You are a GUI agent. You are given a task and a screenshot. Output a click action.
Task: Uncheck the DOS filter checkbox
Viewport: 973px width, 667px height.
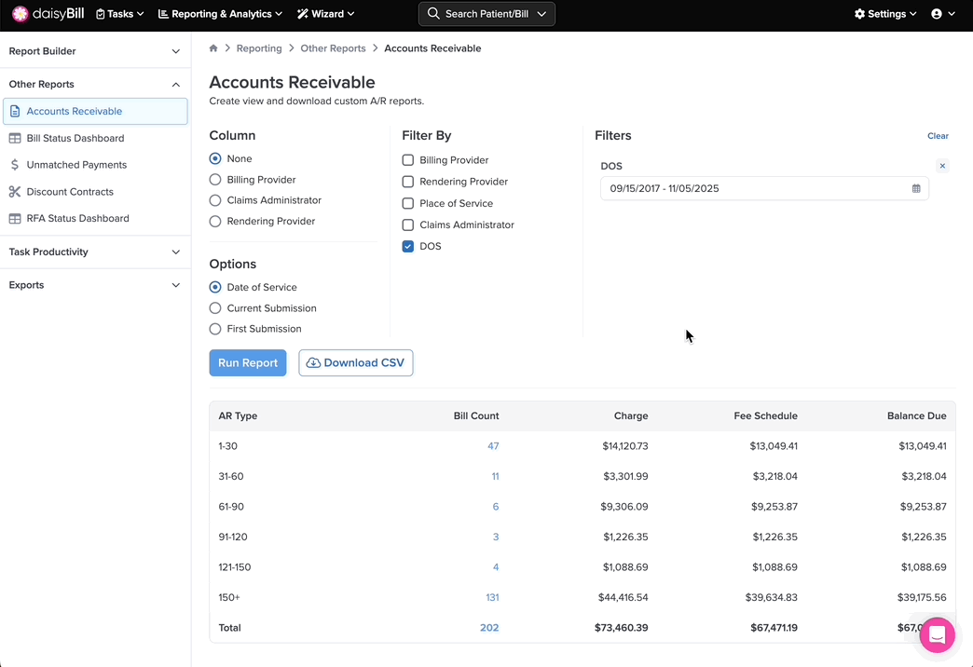[408, 247]
